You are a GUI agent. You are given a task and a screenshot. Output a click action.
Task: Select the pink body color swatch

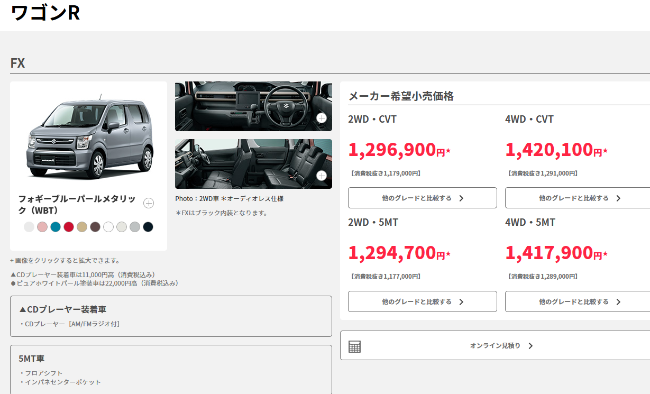pos(42,227)
